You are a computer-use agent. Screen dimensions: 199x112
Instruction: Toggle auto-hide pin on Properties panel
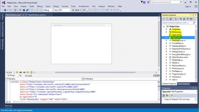pos(193,88)
